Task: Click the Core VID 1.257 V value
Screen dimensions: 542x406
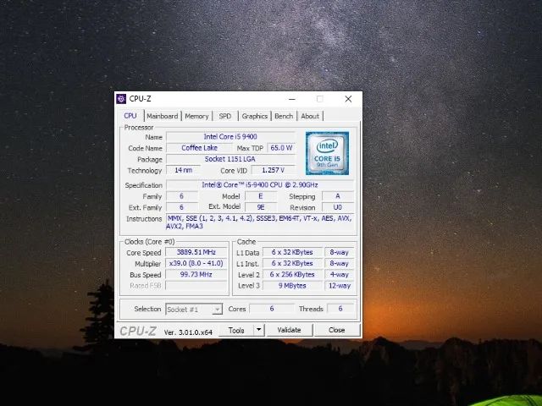Action: point(273,170)
